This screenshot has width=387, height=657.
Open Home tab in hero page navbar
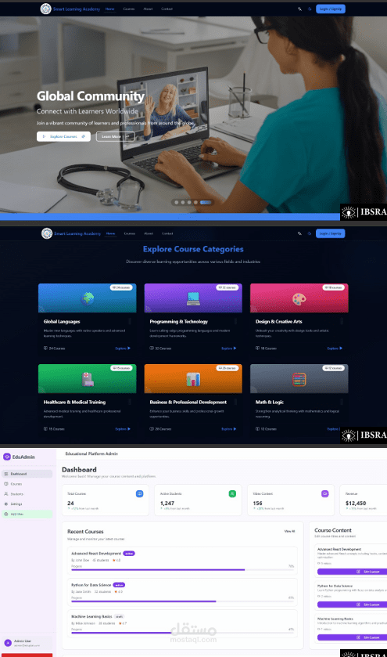point(109,9)
